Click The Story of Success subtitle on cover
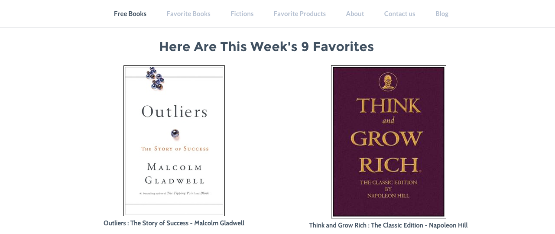The image size is (555, 234). pyautogui.click(x=175, y=149)
